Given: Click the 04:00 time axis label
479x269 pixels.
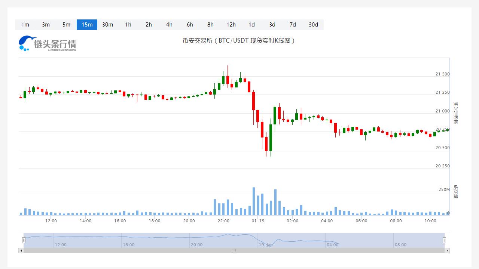Looking at the screenshot, I should 327,221.
